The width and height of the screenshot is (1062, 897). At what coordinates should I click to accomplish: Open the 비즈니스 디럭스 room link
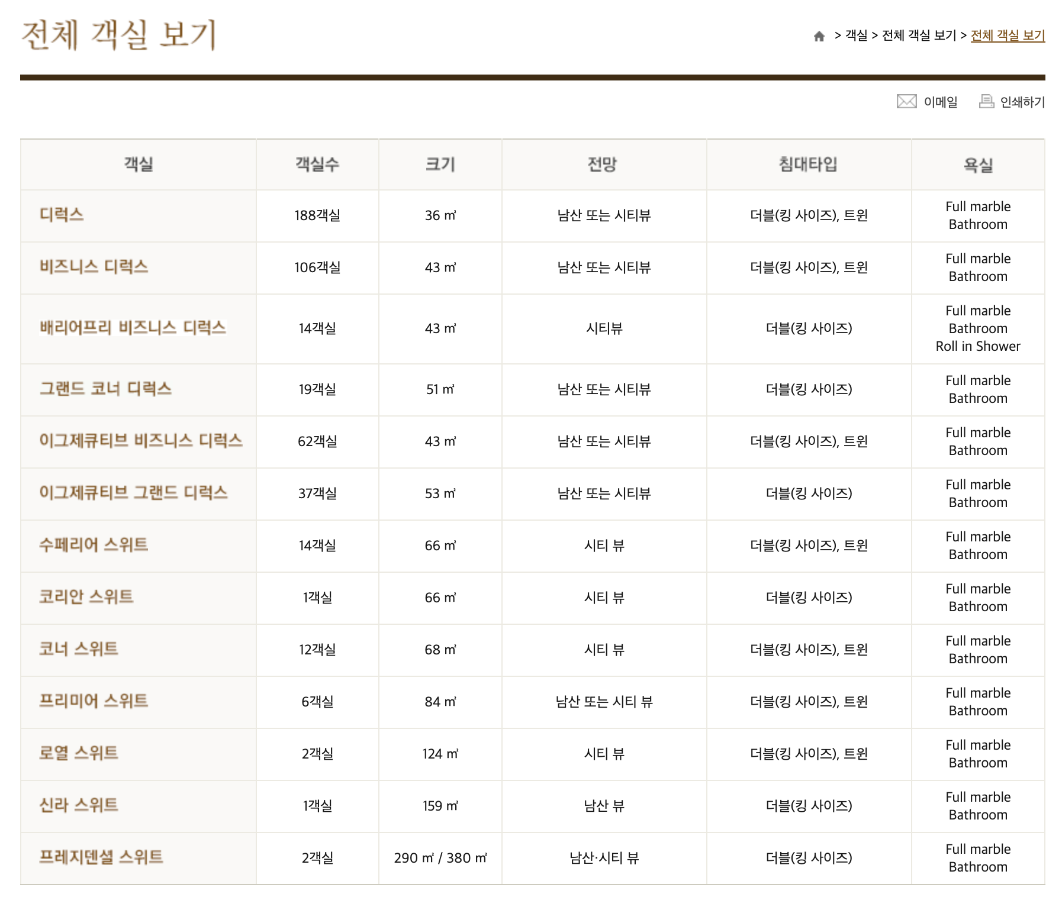click(94, 266)
